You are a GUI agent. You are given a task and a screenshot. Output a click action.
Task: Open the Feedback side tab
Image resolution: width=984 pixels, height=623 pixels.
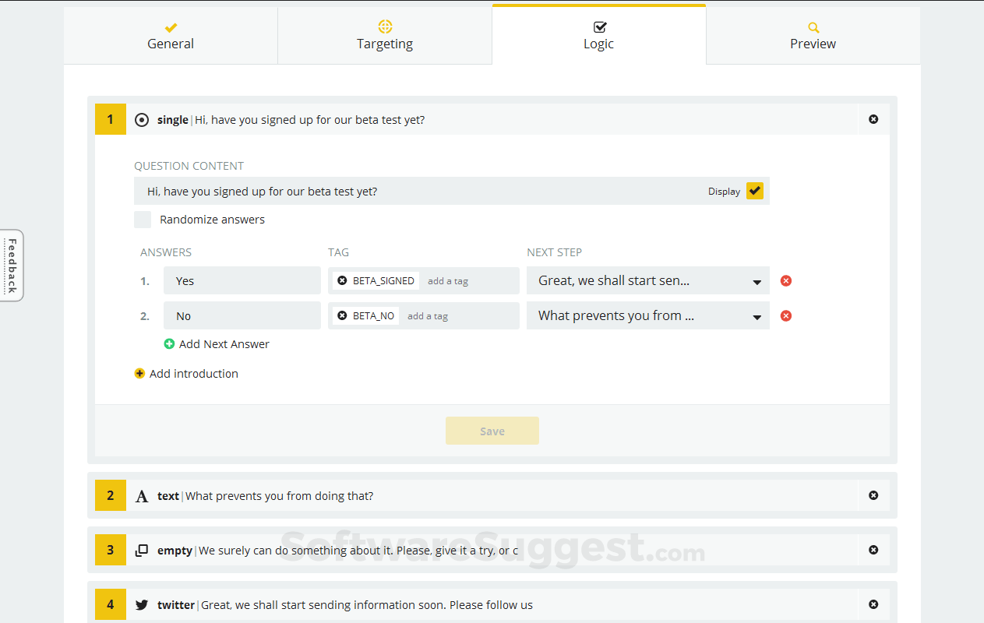pyautogui.click(x=12, y=266)
